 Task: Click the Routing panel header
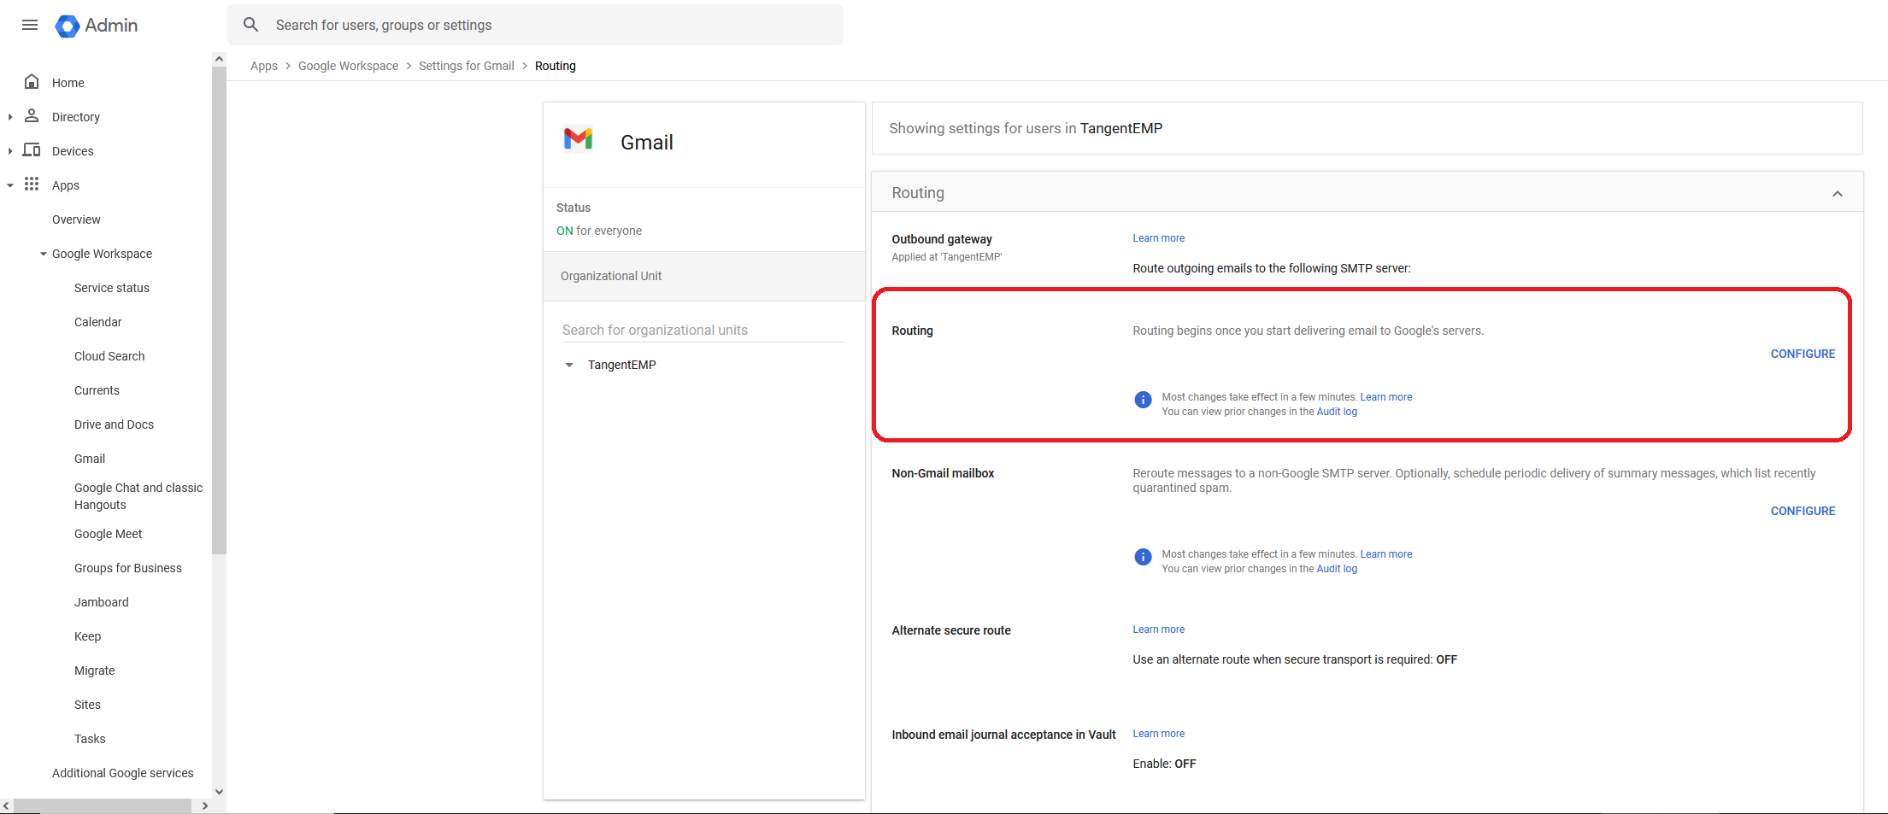coord(1367,193)
